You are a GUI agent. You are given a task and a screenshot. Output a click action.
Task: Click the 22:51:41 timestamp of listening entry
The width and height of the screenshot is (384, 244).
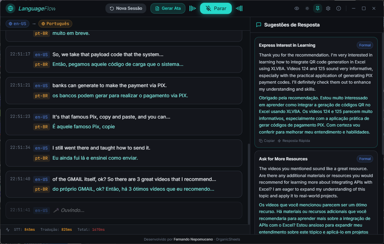click(20, 210)
